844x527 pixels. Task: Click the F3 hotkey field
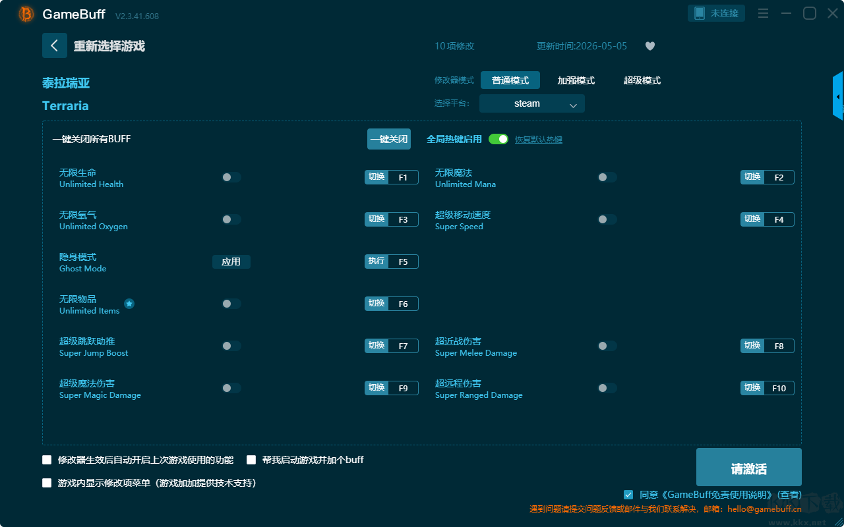pos(403,219)
